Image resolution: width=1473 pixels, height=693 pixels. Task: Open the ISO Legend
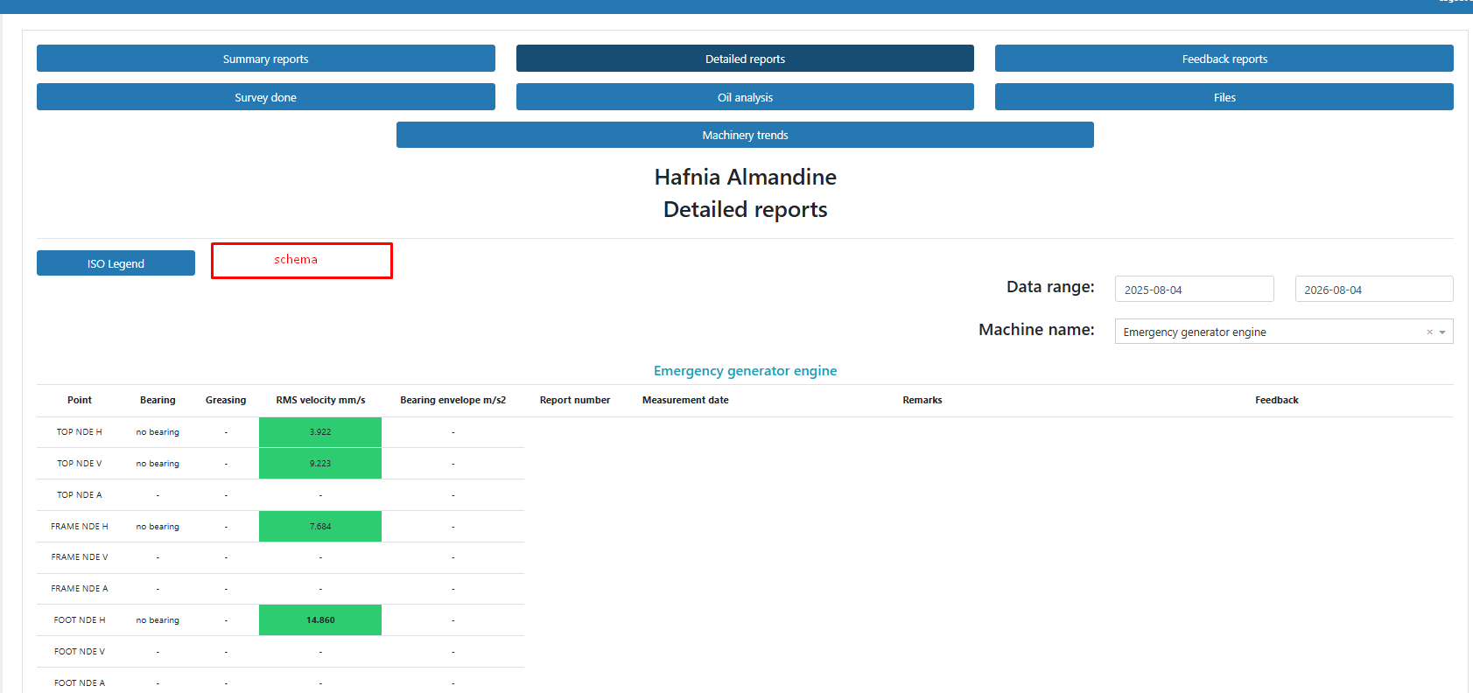pos(116,263)
